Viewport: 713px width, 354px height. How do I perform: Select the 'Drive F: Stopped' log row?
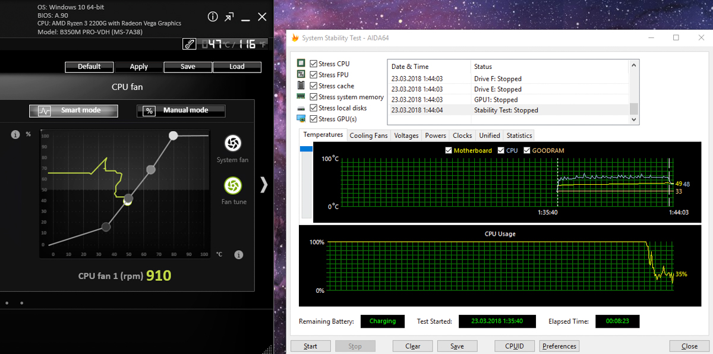coord(509,78)
